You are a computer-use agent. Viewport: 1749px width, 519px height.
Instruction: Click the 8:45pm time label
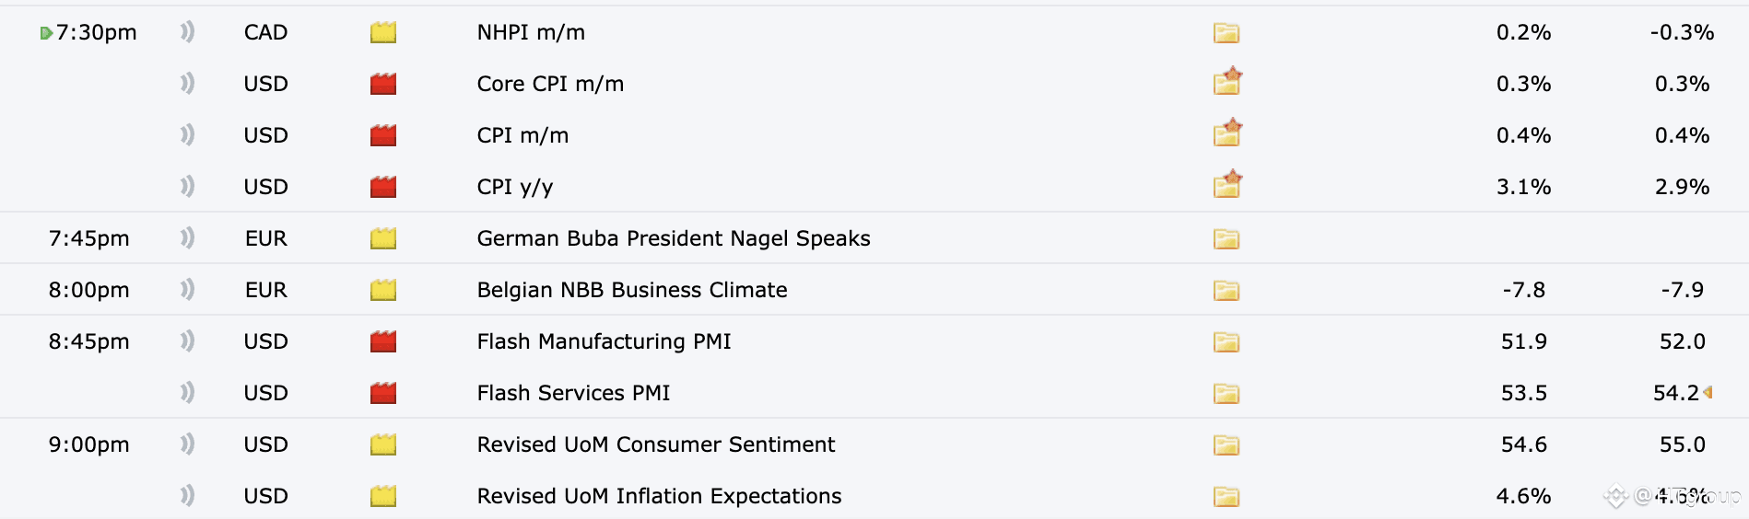click(x=88, y=342)
